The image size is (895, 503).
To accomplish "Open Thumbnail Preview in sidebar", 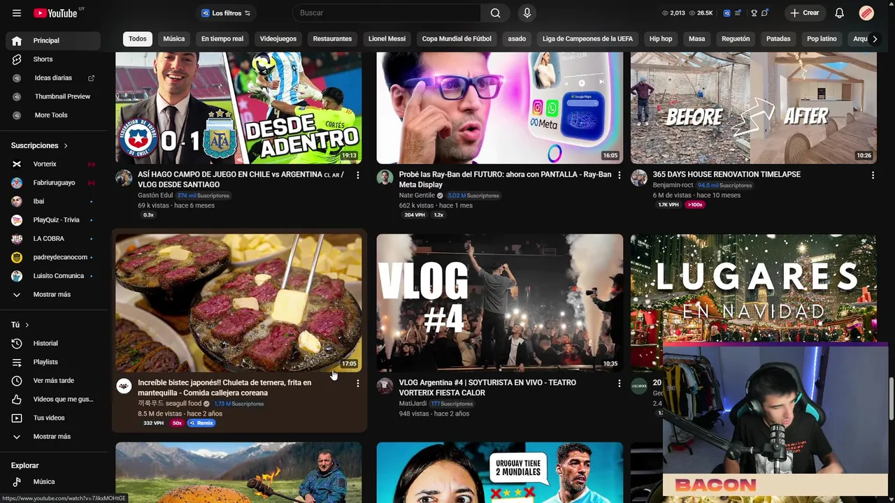I will click(55, 96).
